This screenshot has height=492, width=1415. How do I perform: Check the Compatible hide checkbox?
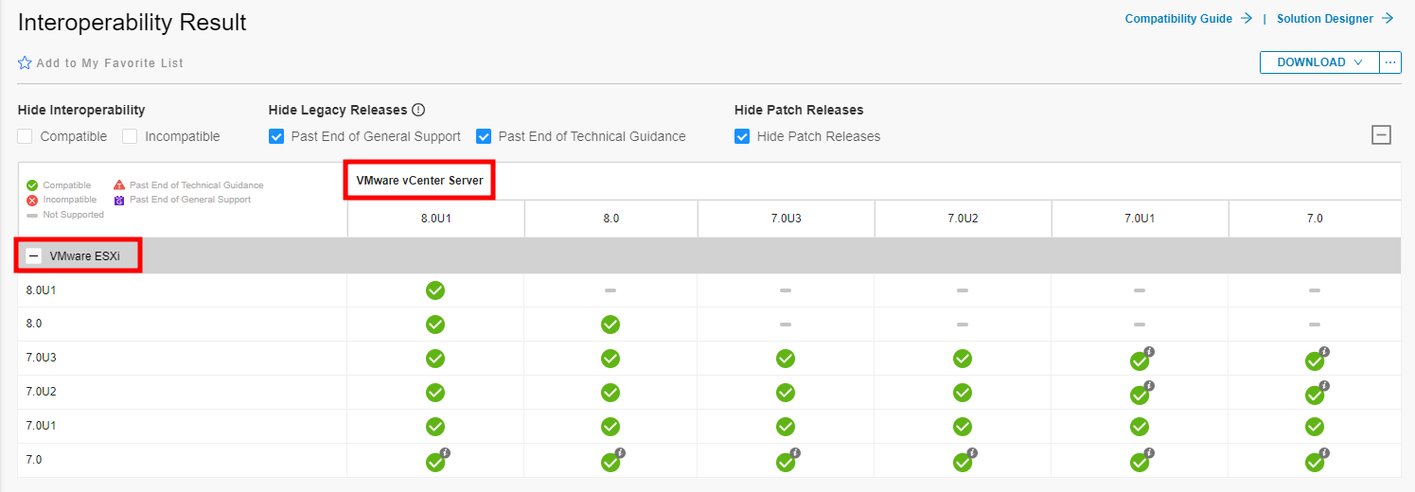pyautogui.click(x=26, y=136)
